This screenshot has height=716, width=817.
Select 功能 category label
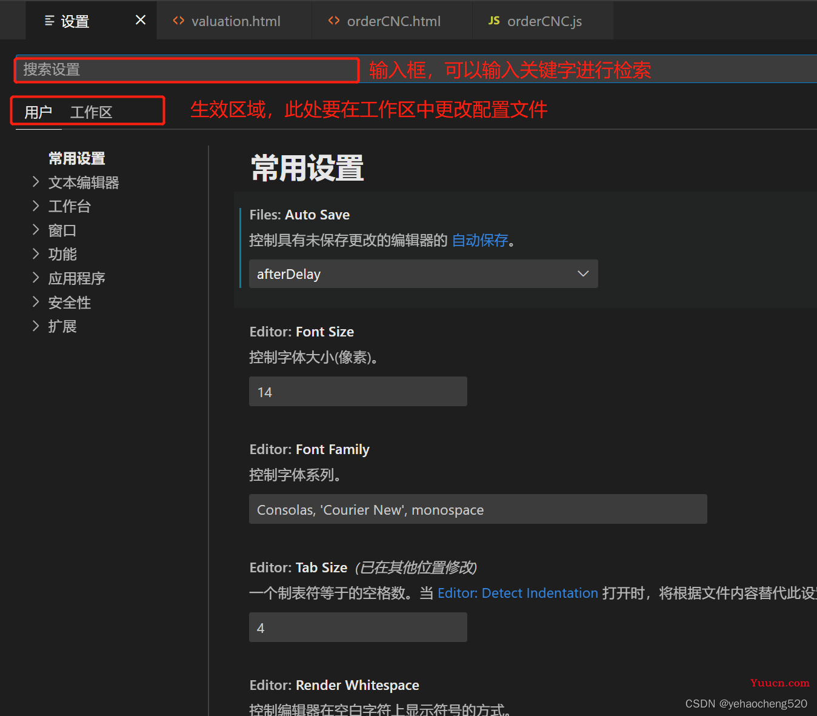(62, 254)
